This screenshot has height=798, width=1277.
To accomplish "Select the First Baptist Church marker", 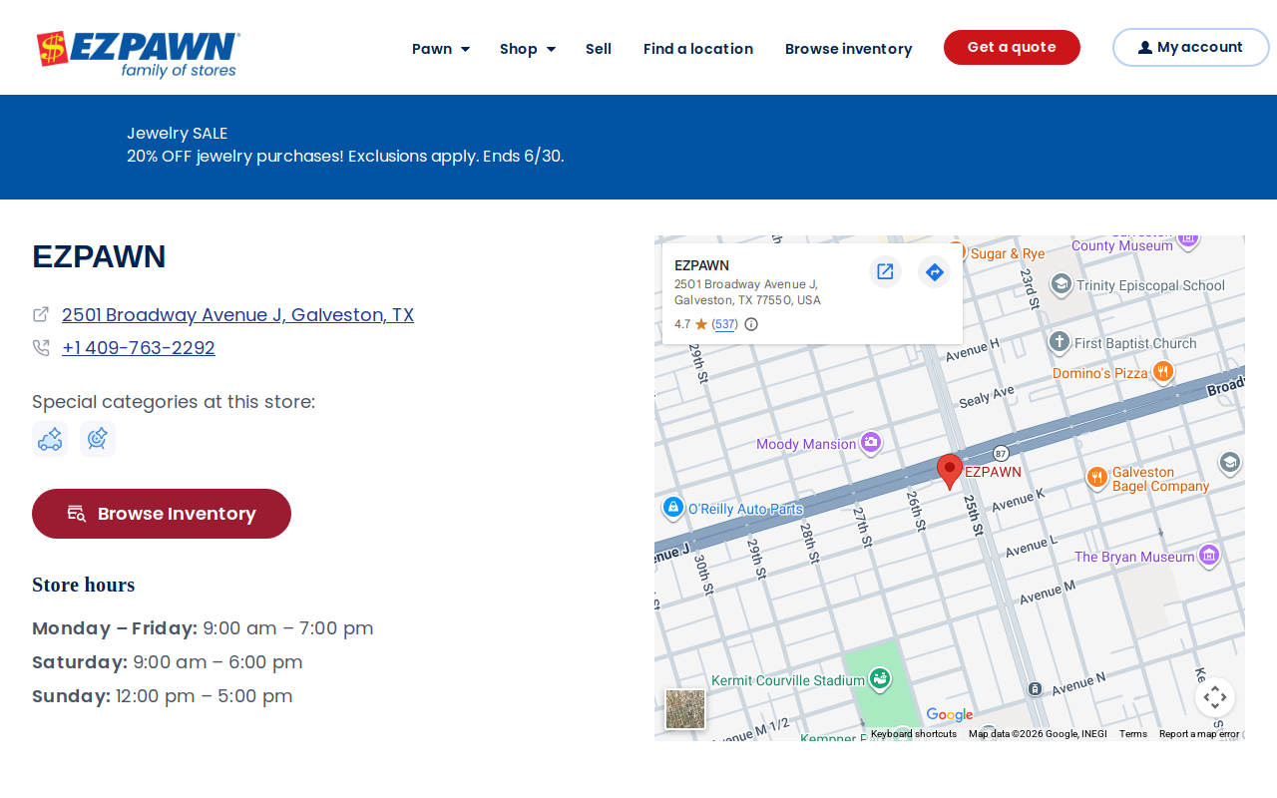I will tap(1060, 342).
